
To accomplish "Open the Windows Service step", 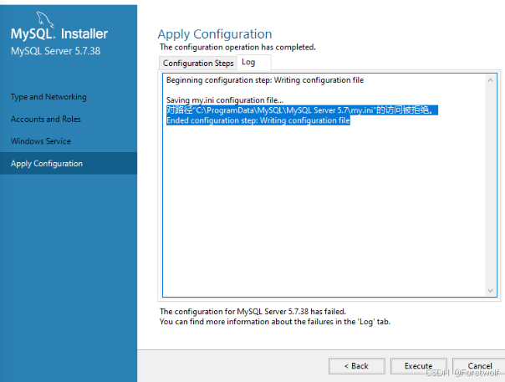I will tap(41, 141).
